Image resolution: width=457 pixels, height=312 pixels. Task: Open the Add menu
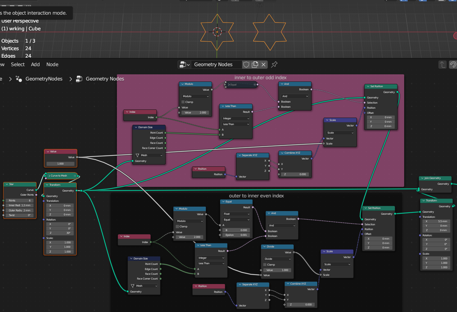click(35, 64)
